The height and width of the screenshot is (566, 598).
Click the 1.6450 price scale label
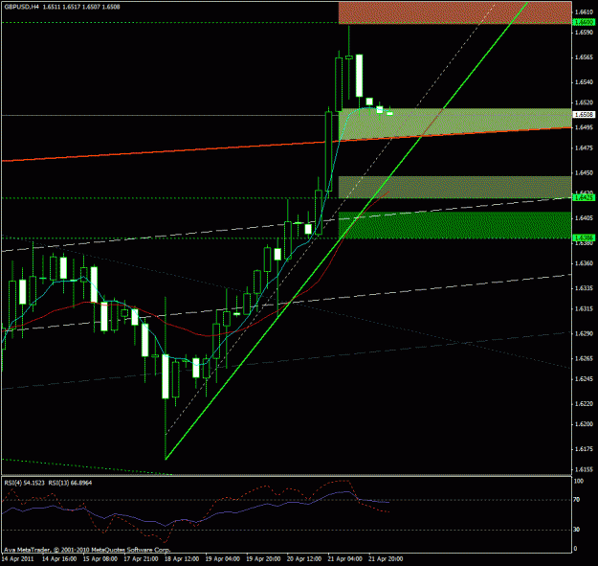click(x=584, y=173)
